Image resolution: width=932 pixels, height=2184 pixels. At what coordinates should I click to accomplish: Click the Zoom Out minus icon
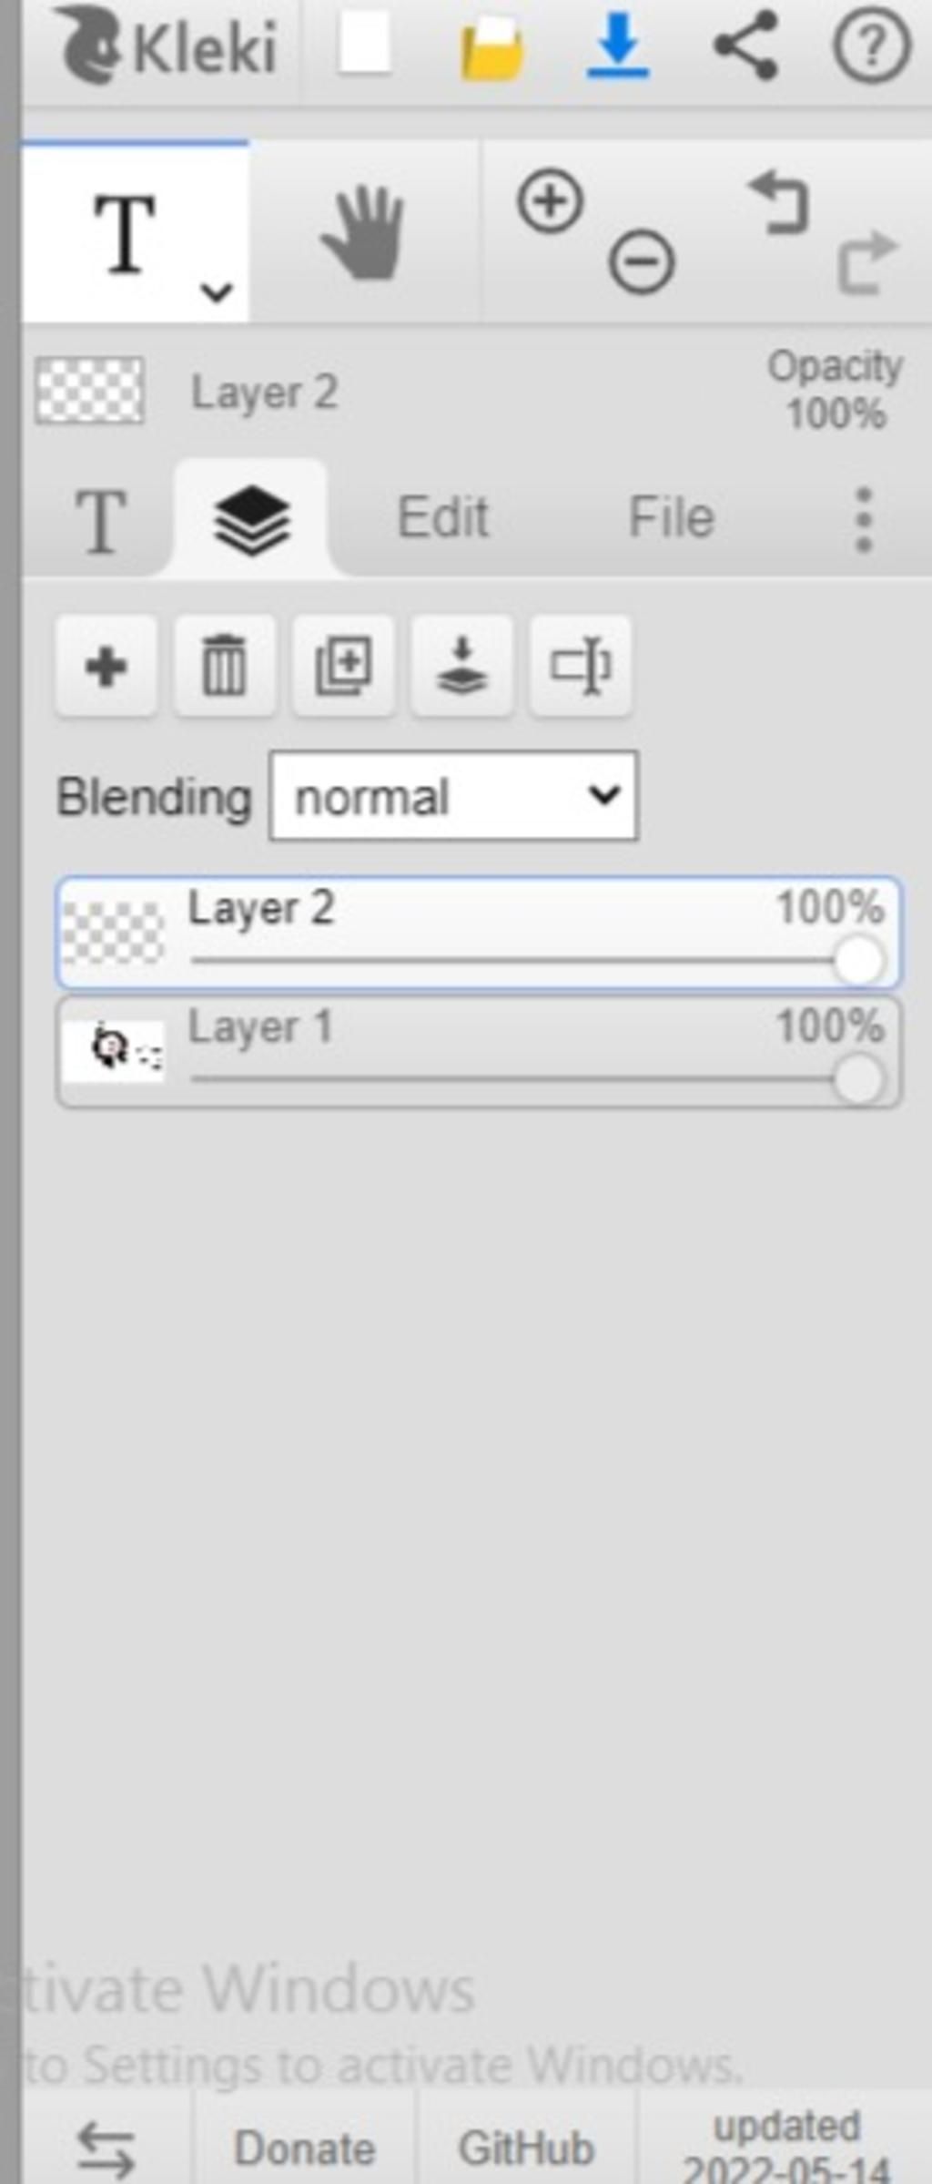point(642,262)
